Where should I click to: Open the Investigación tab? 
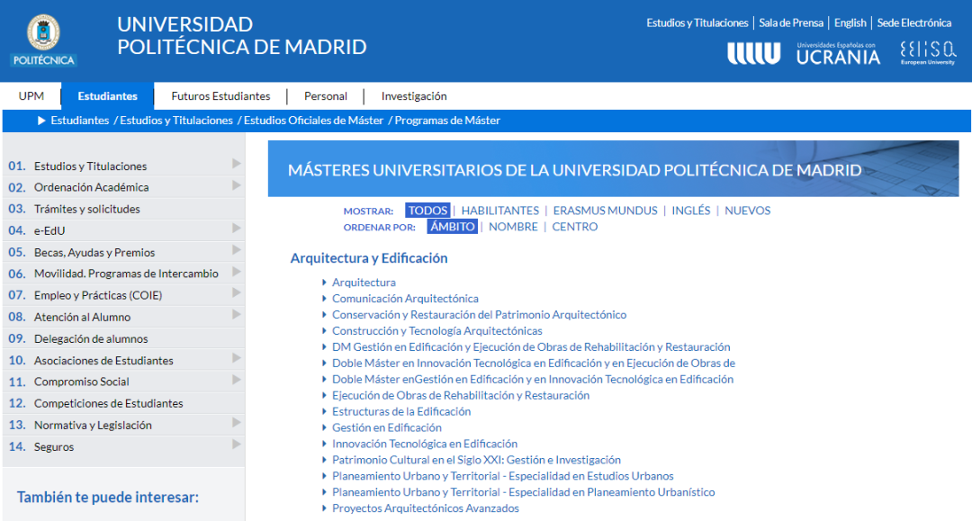click(x=414, y=96)
